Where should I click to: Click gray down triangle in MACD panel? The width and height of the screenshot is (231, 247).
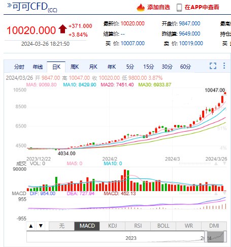[x=224, y=193]
